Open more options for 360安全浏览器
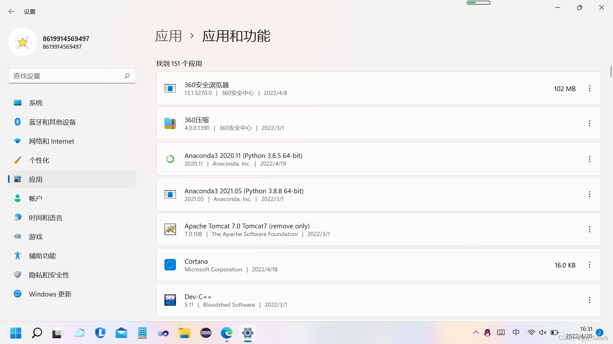The width and height of the screenshot is (613, 344). (x=590, y=88)
